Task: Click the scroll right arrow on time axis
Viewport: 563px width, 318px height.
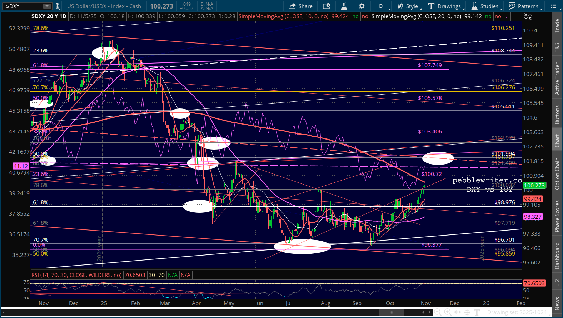Action: point(430,312)
